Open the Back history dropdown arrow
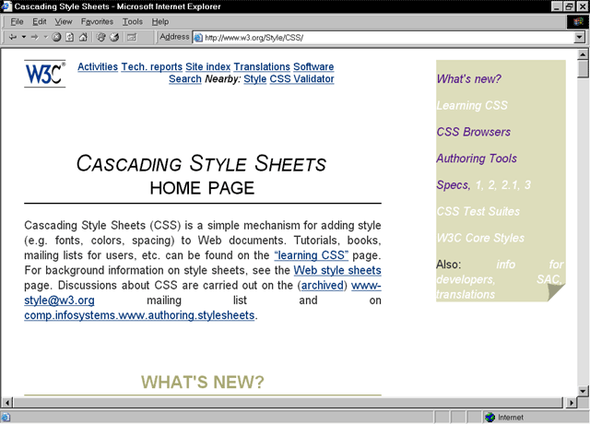The width and height of the screenshot is (590, 424). (24, 37)
